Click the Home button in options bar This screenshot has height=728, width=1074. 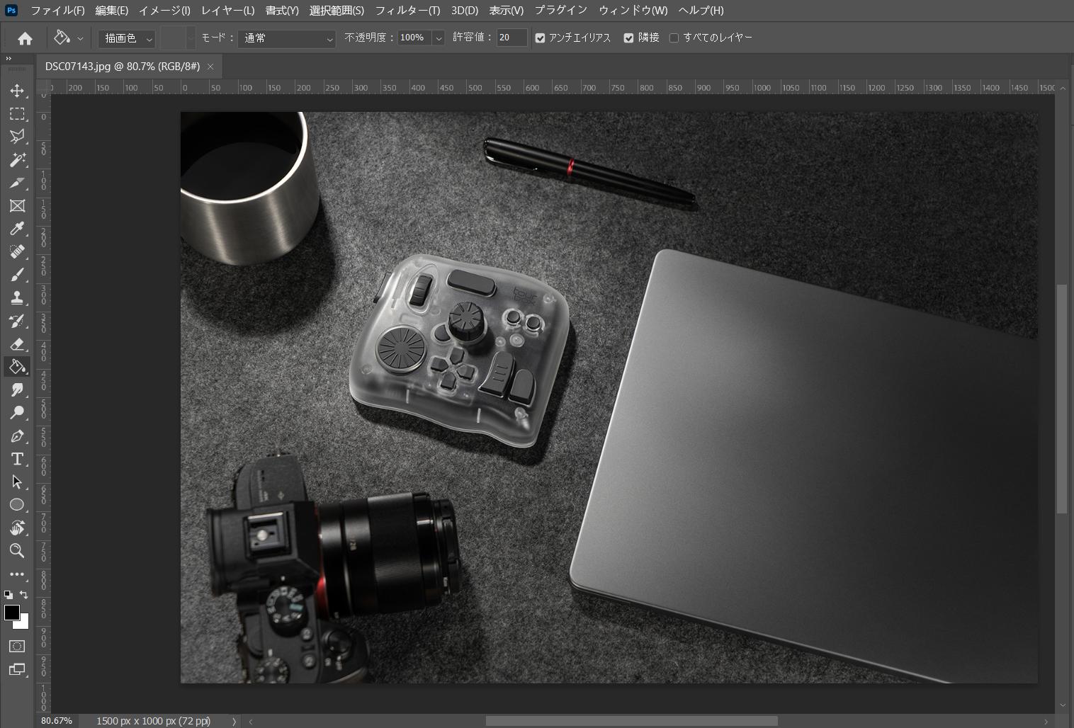(x=25, y=38)
